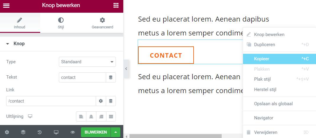Image resolution: width=316 pixels, height=138 pixels.
Task: Open responsive mode monitor icon
Action: [x=56, y=132]
